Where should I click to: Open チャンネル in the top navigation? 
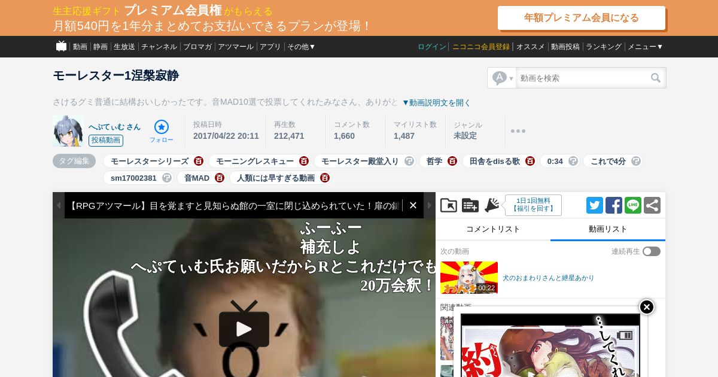click(159, 47)
